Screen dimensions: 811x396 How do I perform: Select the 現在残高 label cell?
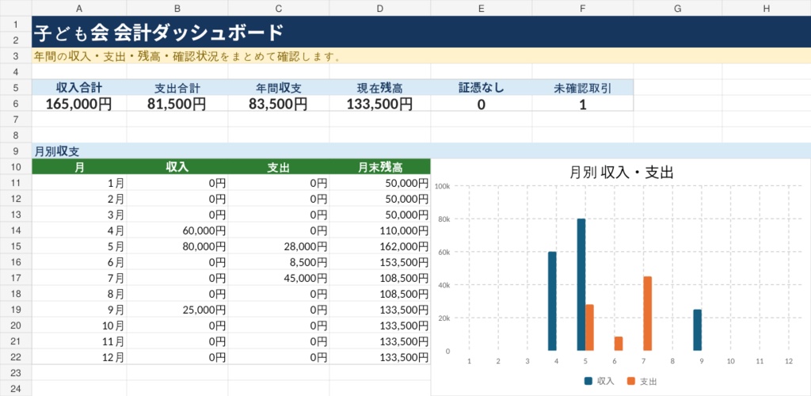pos(380,88)
